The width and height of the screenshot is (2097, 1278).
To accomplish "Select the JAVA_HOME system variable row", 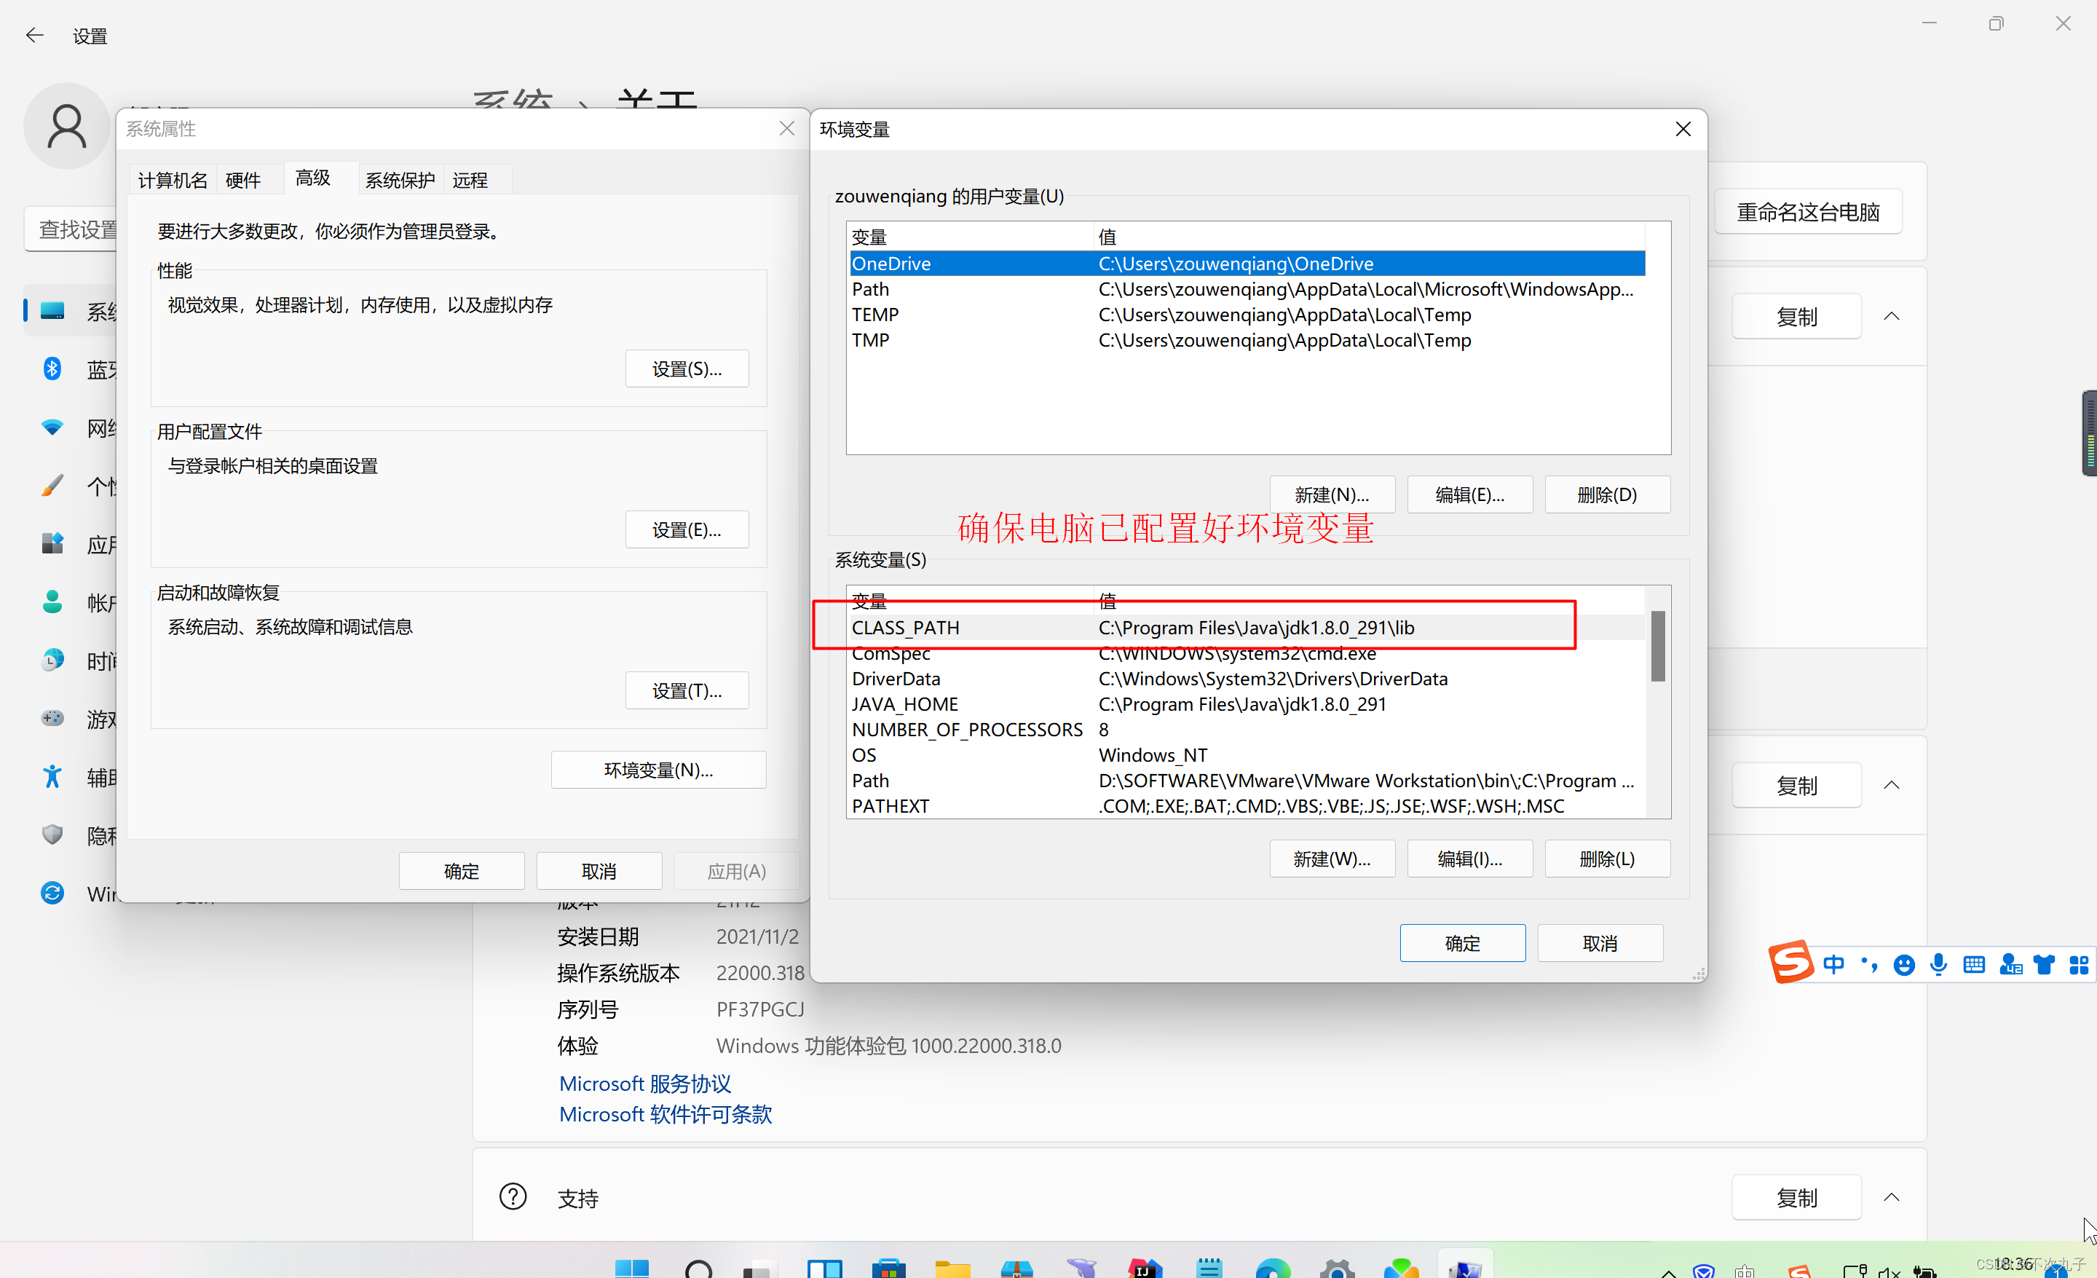I will (904, 703).
